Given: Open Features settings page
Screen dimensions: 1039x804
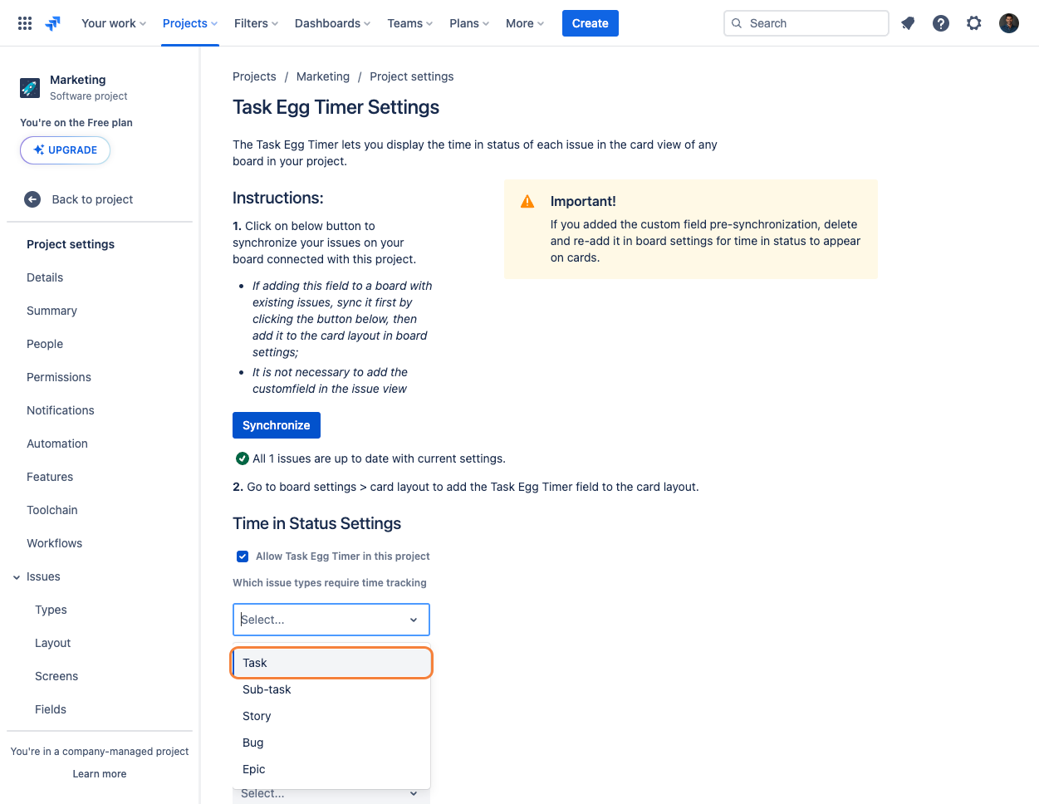Looking at the screenshot, I should click(x=50, y=477).
